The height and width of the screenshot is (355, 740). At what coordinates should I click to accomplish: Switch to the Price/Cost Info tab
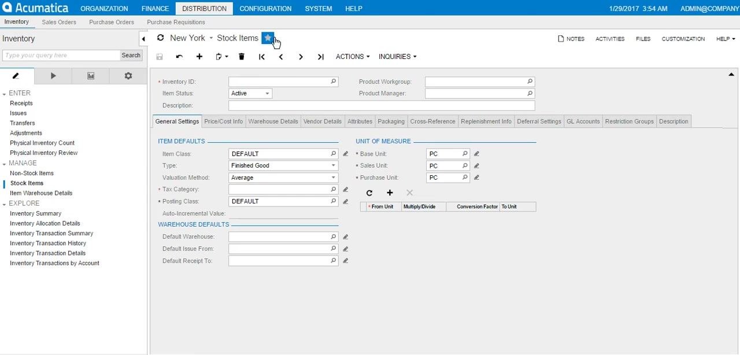(x=224, y=121)
